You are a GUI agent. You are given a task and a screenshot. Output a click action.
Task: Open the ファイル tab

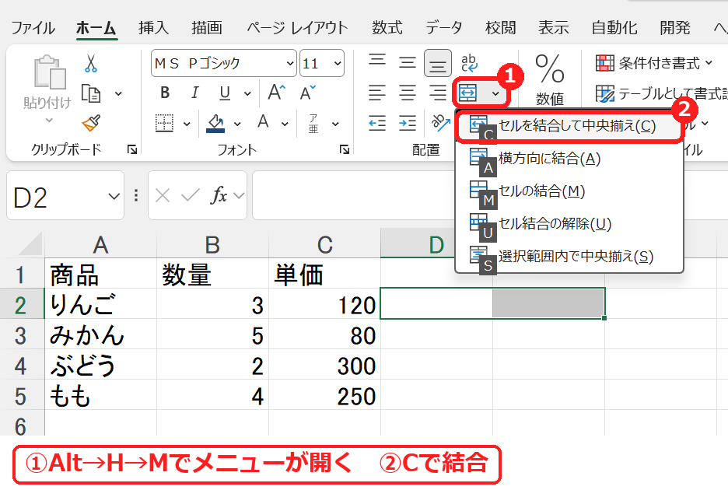click(33, 28)
